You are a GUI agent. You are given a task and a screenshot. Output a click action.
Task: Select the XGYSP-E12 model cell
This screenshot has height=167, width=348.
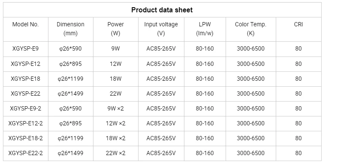pos(25,64)
